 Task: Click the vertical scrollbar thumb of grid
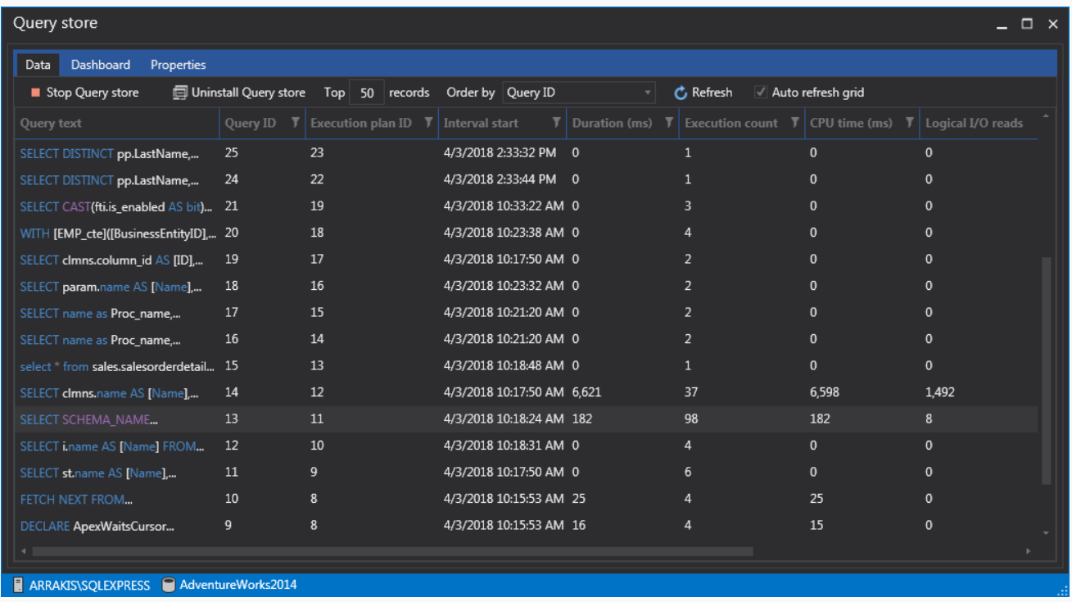point(1045,369)
